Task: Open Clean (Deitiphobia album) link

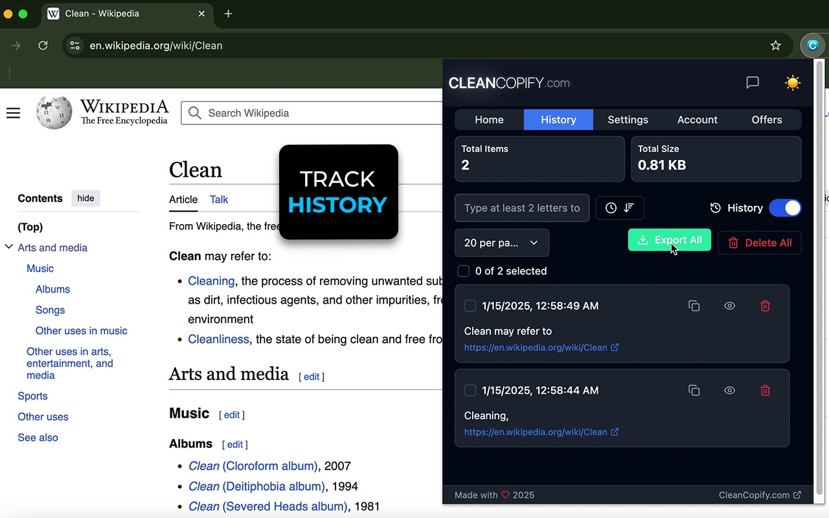Action: click(x=256, y=486)
